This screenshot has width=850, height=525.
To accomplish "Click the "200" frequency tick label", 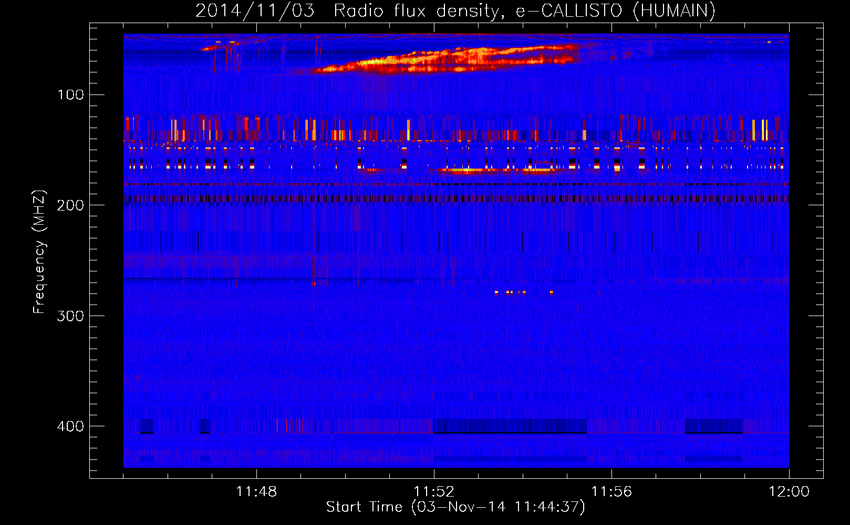I will 70,205.
